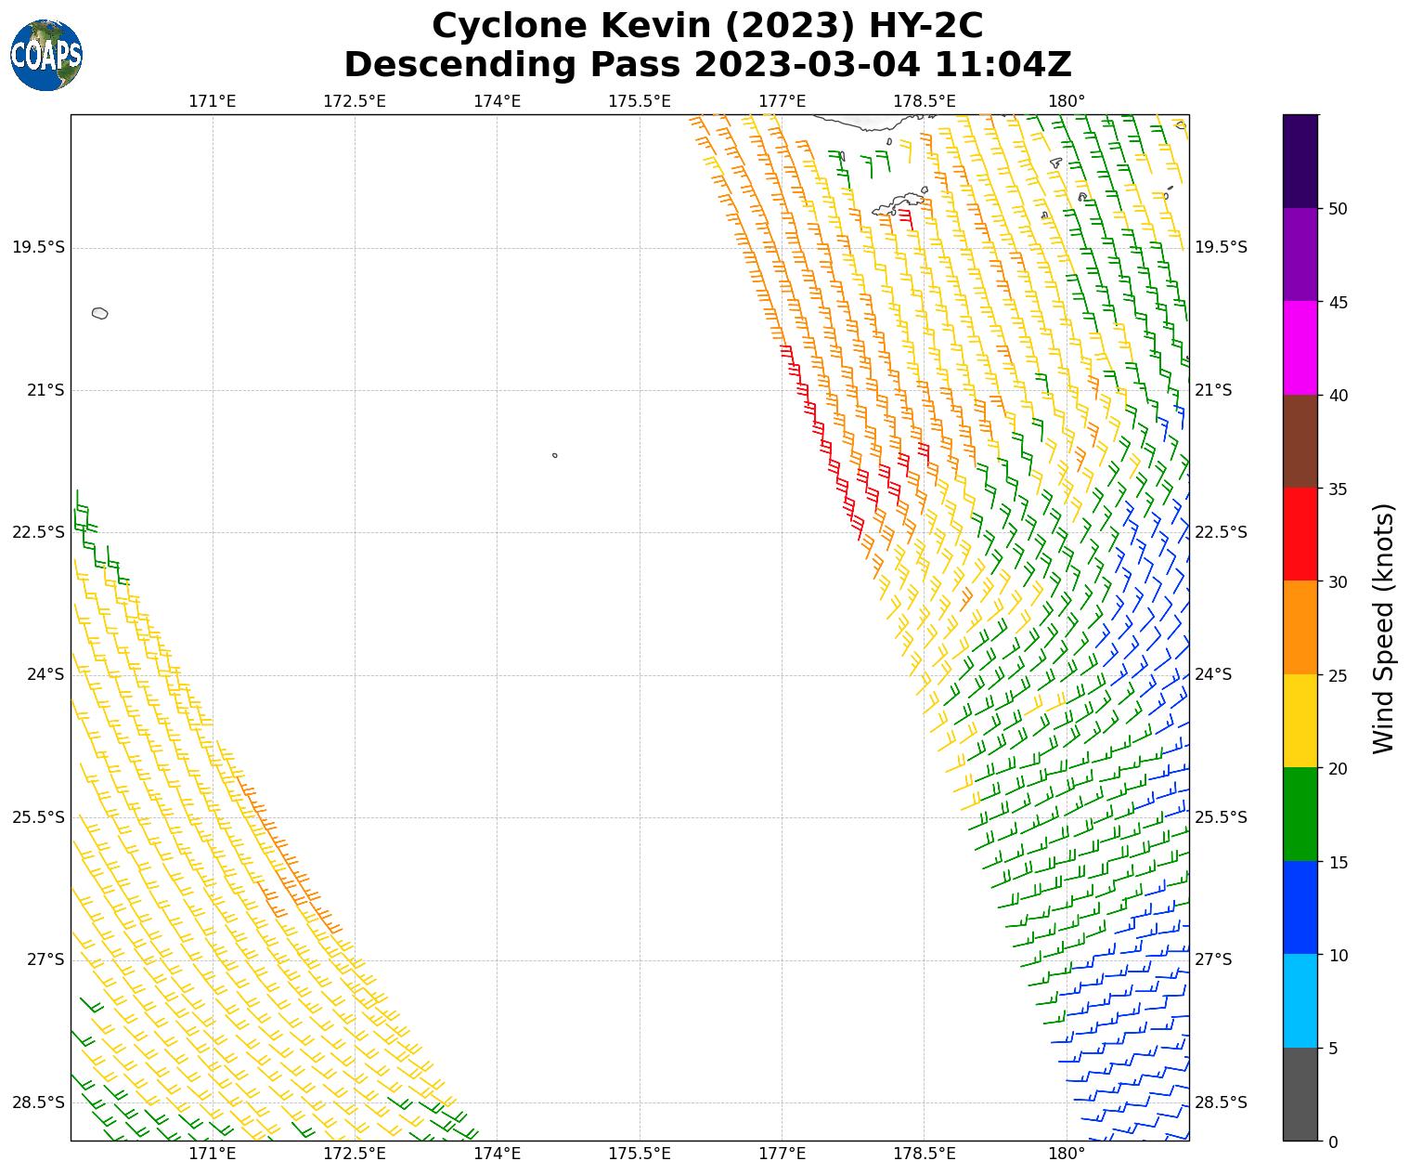Screen dimensions: 1410x1174
Task: Click the island outline on the far left
Action: pos(100,313)
